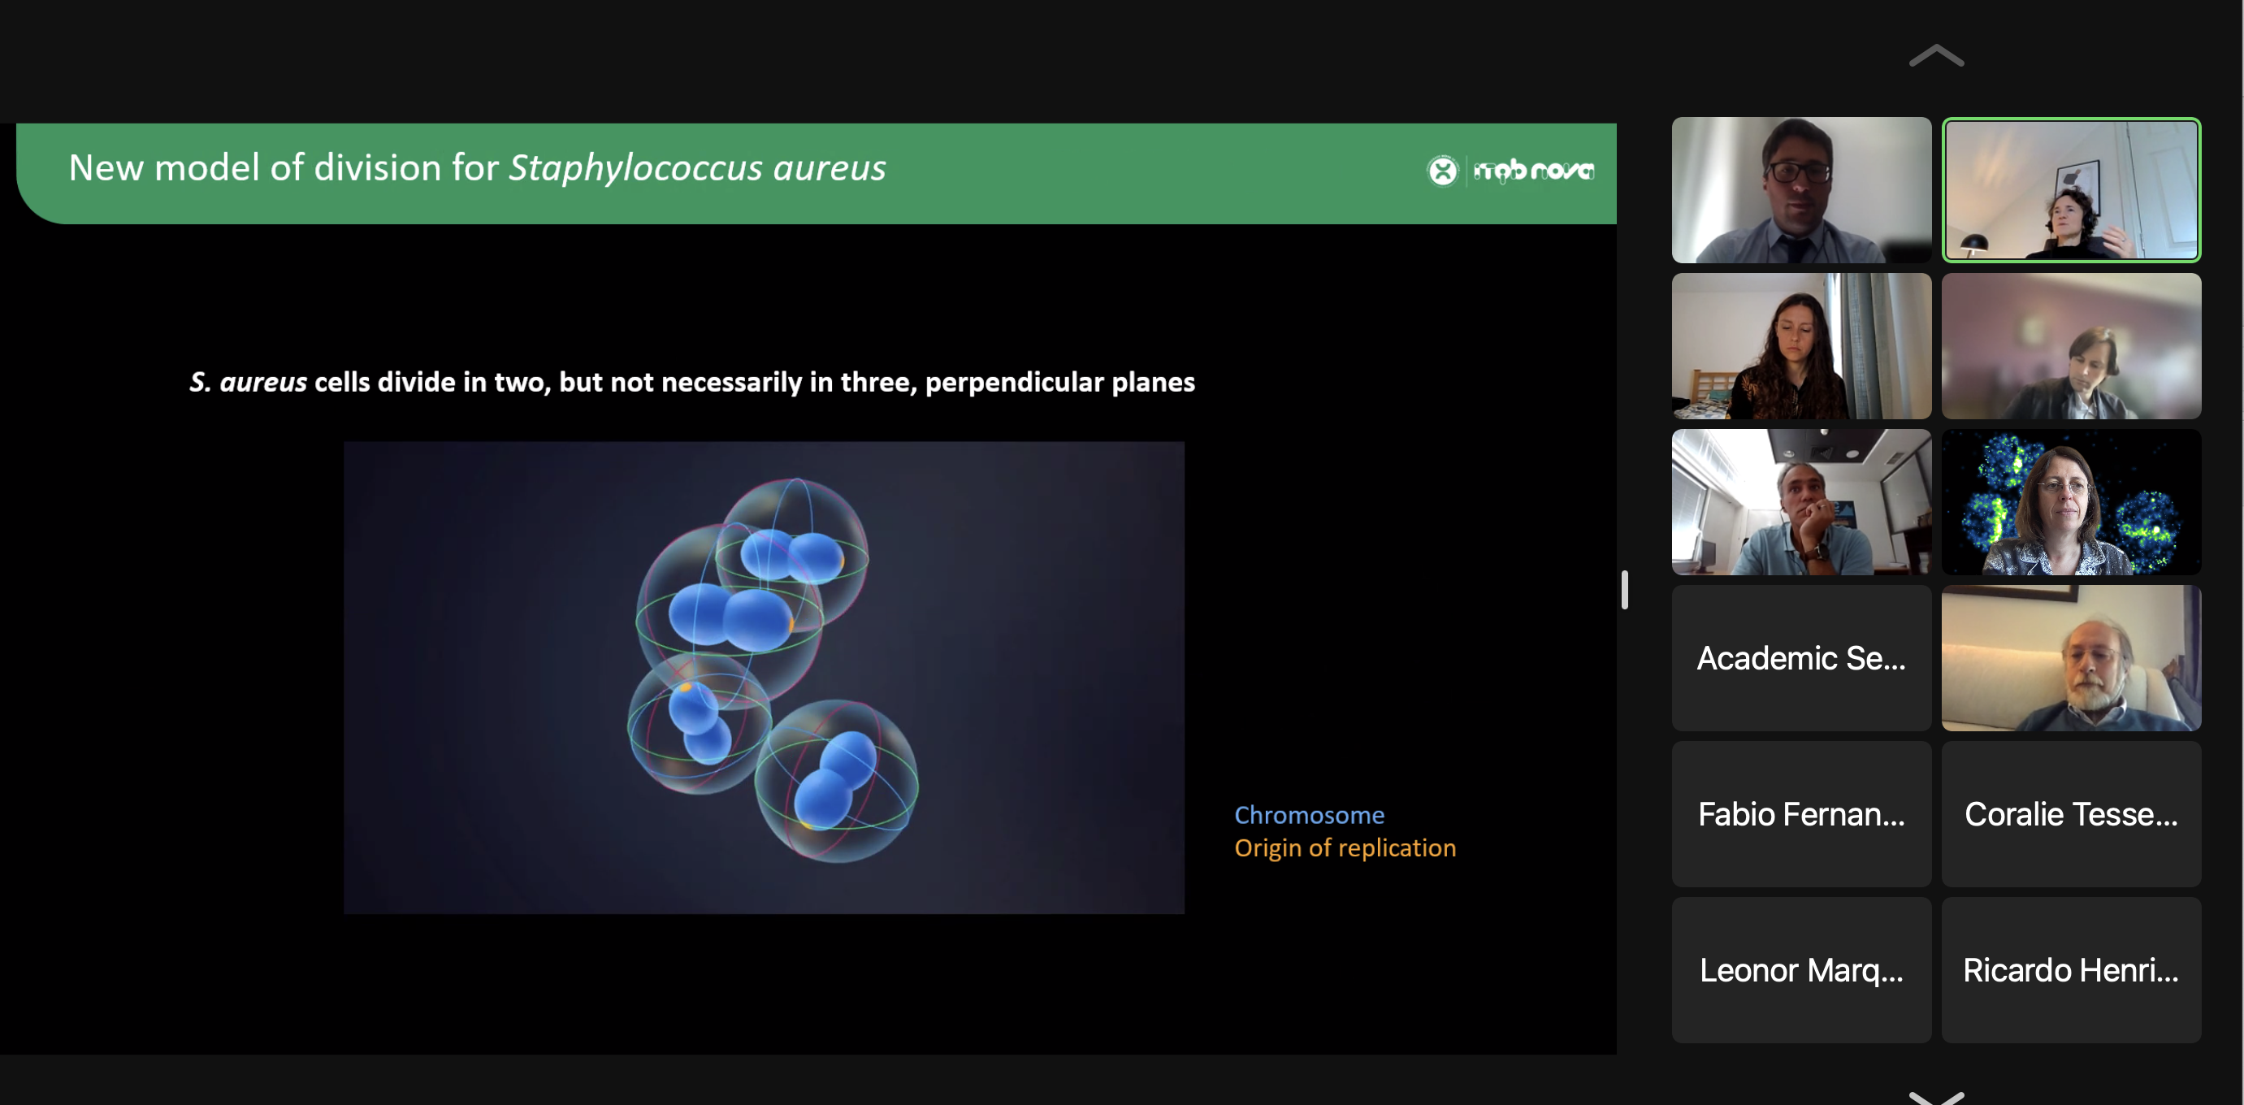Viewport: 2244px width, 1105px height.
Task: Select video of older man with white beard
Action: pyautogui.click(x=2071, y=658)
